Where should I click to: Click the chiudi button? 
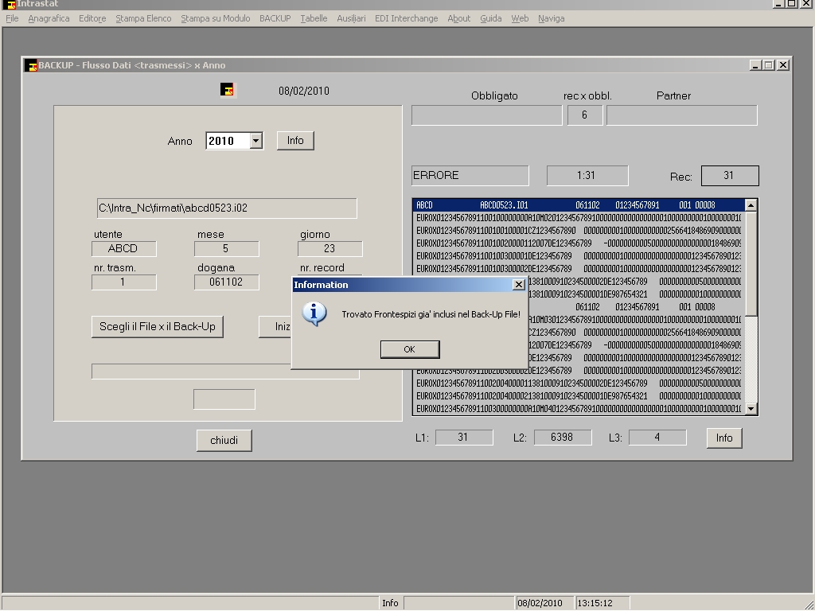(x=224, y=440)
